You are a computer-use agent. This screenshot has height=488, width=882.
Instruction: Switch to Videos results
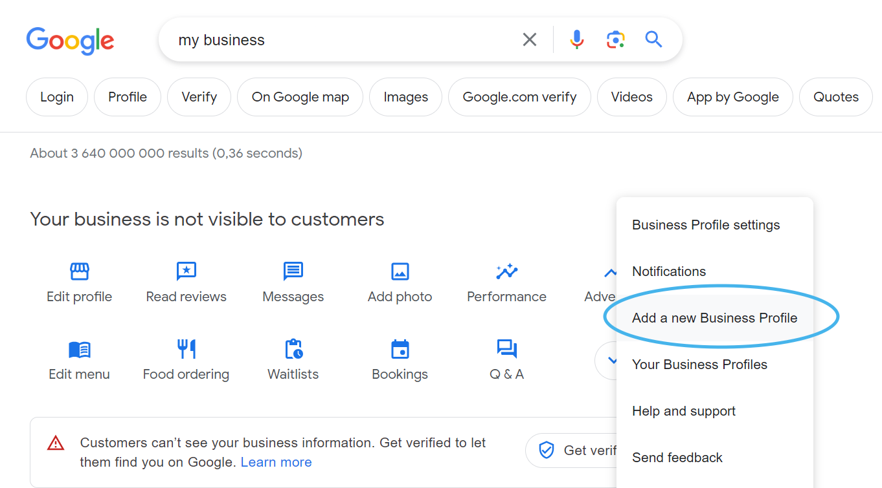point(631,97)
